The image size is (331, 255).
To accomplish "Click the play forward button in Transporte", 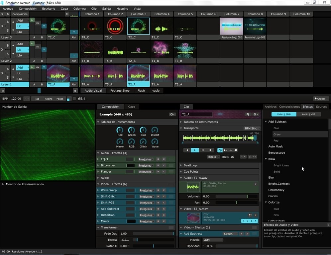I will (x=195, y=150).
